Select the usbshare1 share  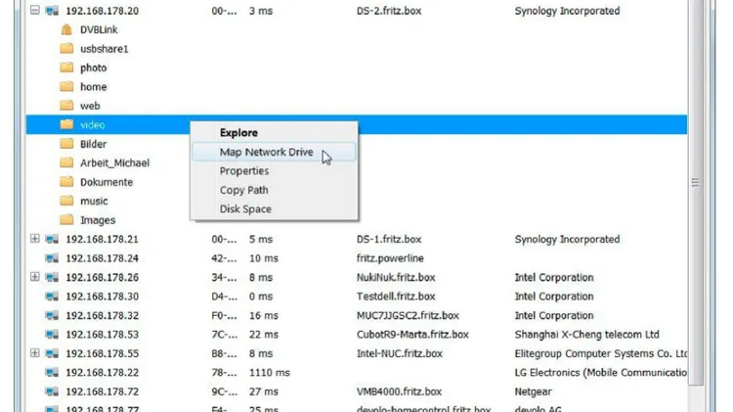[104, 49]
